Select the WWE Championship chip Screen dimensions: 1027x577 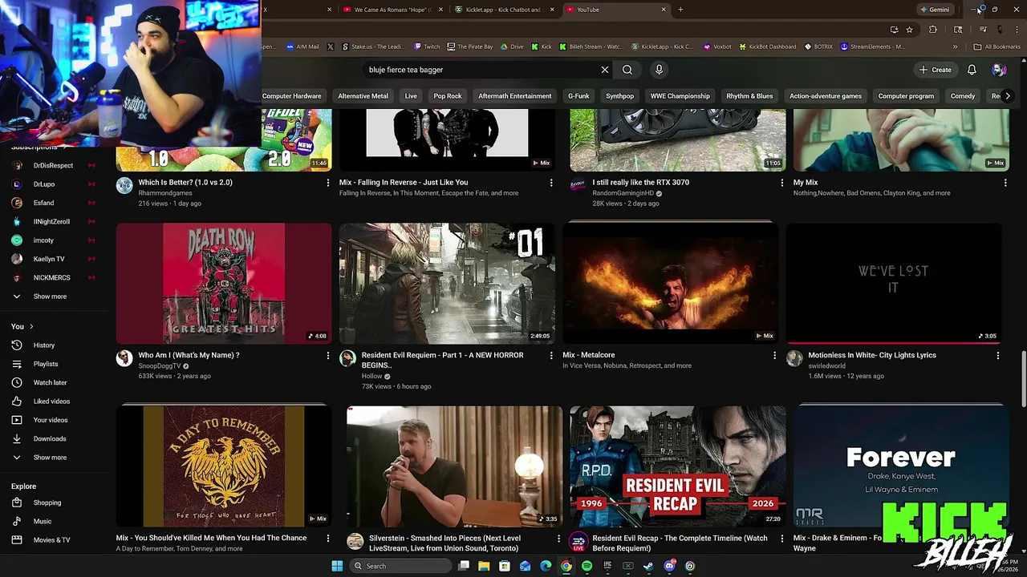coord(680,96)
